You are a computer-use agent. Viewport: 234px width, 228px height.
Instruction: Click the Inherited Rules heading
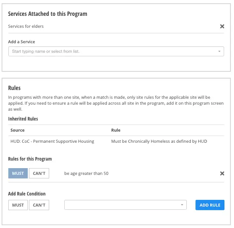[x=23, y=119]
